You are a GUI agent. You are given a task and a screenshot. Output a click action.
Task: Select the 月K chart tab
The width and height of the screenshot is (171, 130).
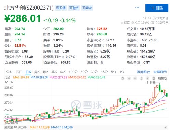tap(45, 72)
